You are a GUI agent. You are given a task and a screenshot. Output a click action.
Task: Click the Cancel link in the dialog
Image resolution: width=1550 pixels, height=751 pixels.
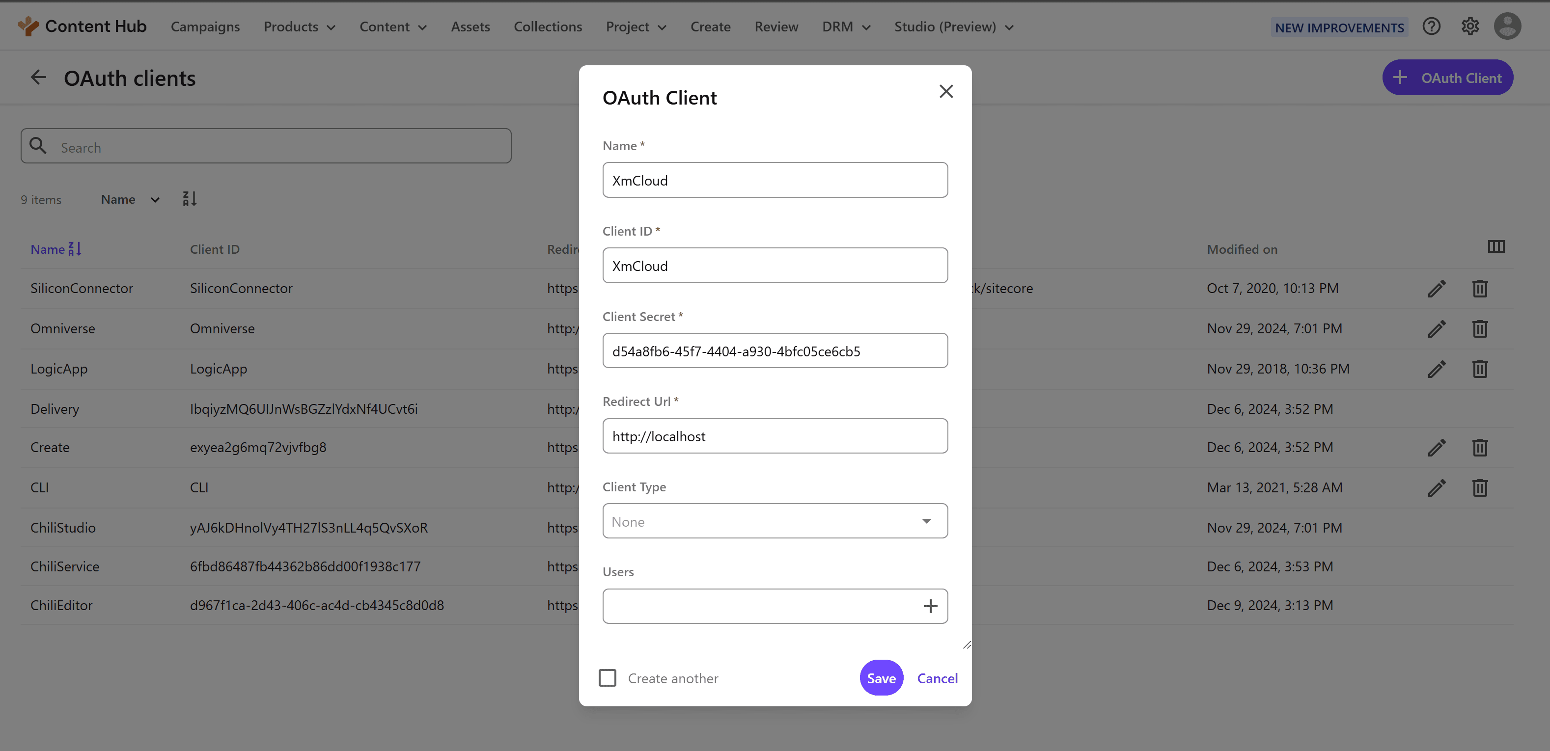937,678
